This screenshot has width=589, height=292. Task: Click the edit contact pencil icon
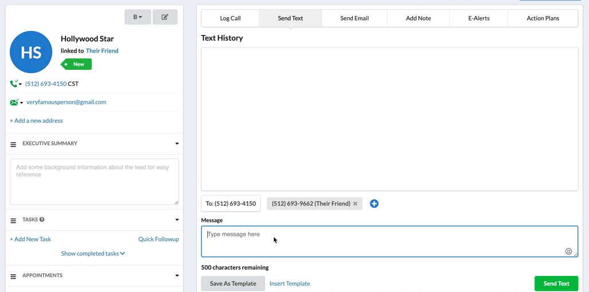click(x=165, y=17)
